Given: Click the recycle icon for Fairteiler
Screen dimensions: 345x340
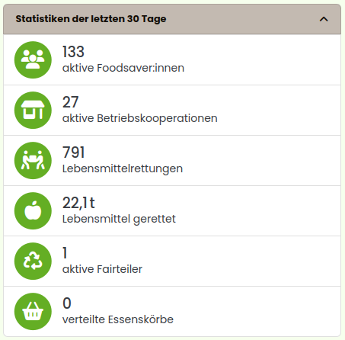Looking at the screenshot, I should click(33, 261).
